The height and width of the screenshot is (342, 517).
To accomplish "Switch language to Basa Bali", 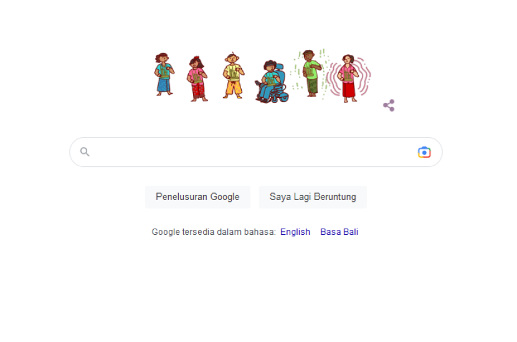I will (x=339, y=232).
